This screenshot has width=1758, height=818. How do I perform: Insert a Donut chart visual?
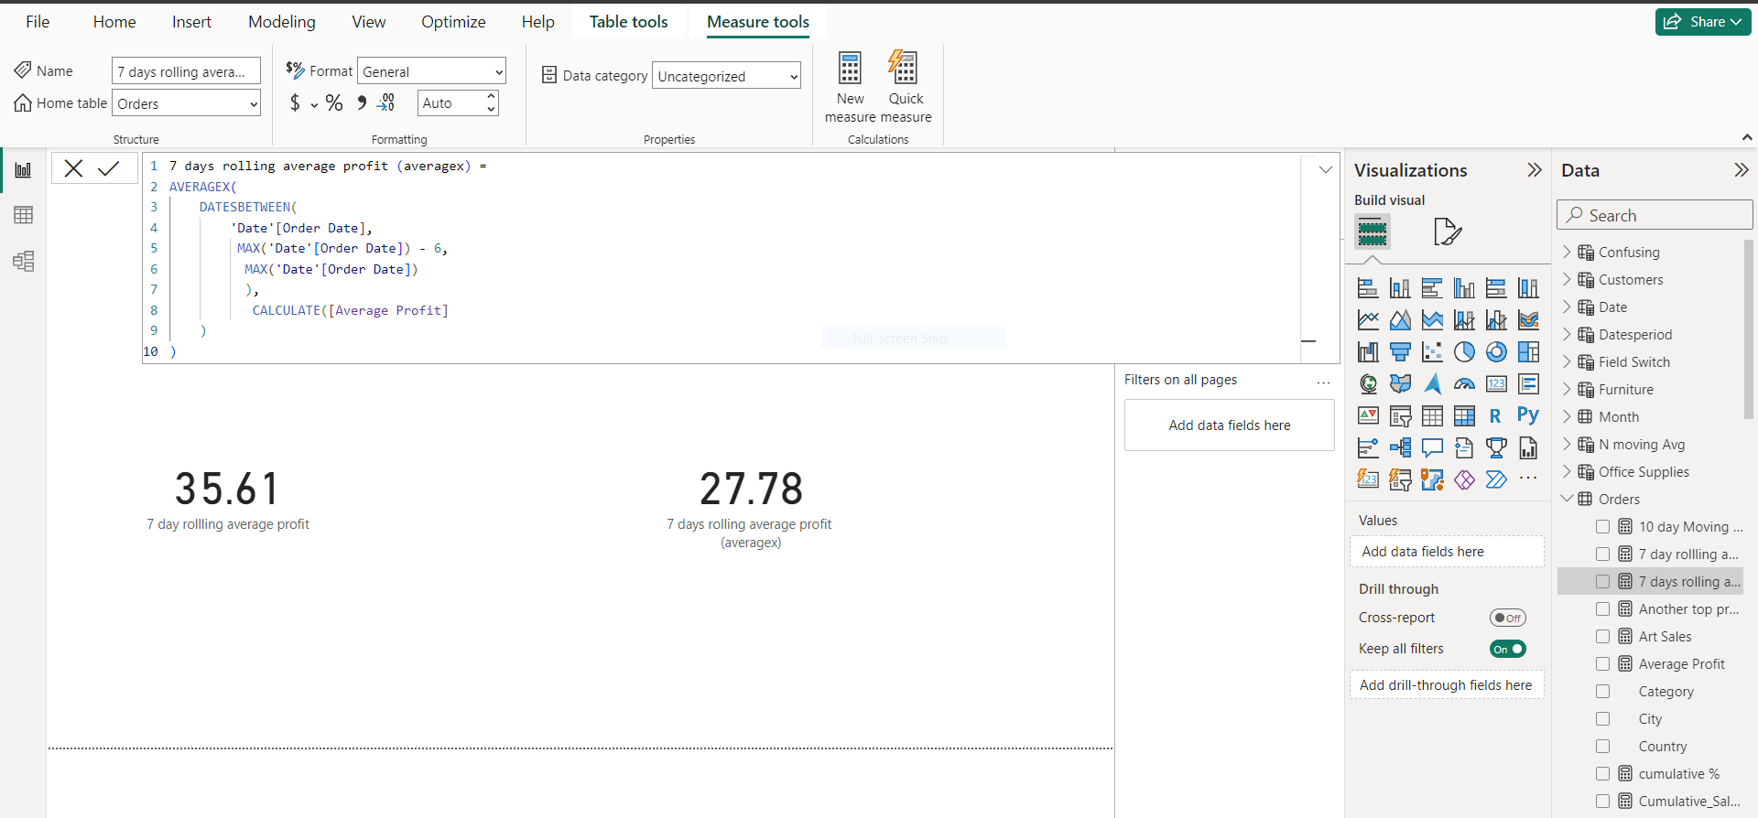pos(1496,351)
